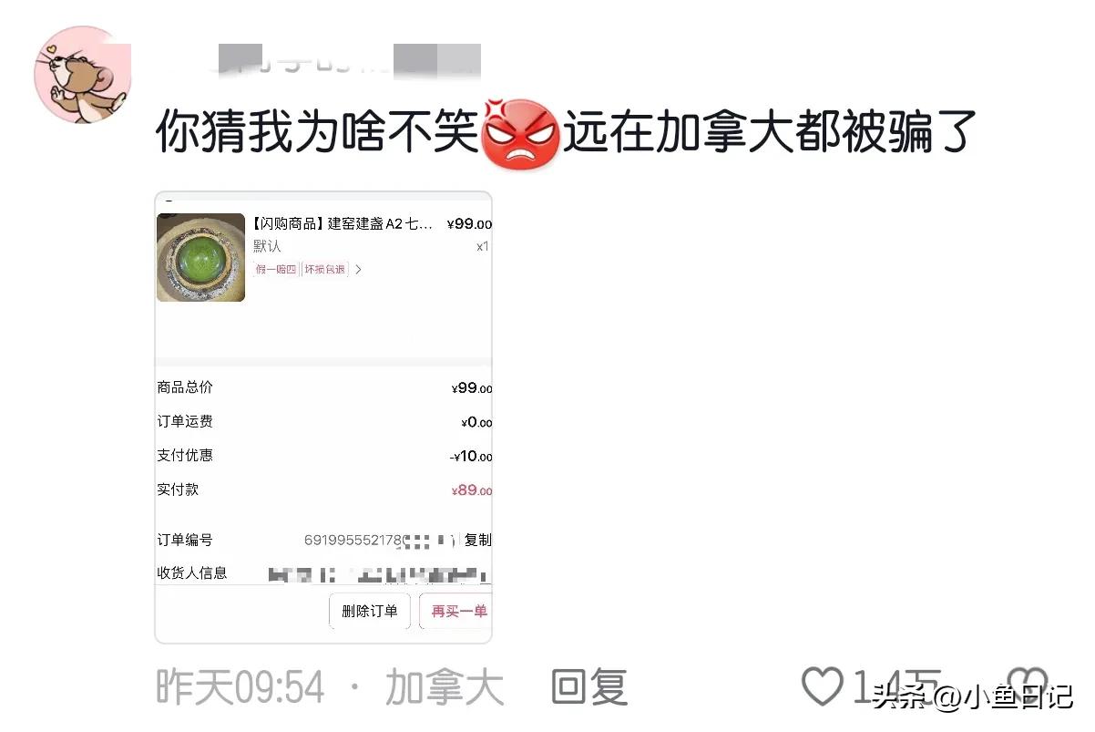Screen dimensions: 1095x732
Task: Click the 头条@小鱼日记 watermark
Action: [x=973, y=697]
